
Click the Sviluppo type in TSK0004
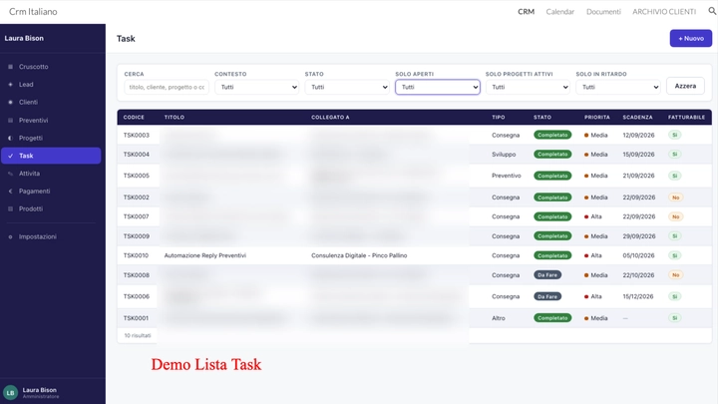pos(504,155)
